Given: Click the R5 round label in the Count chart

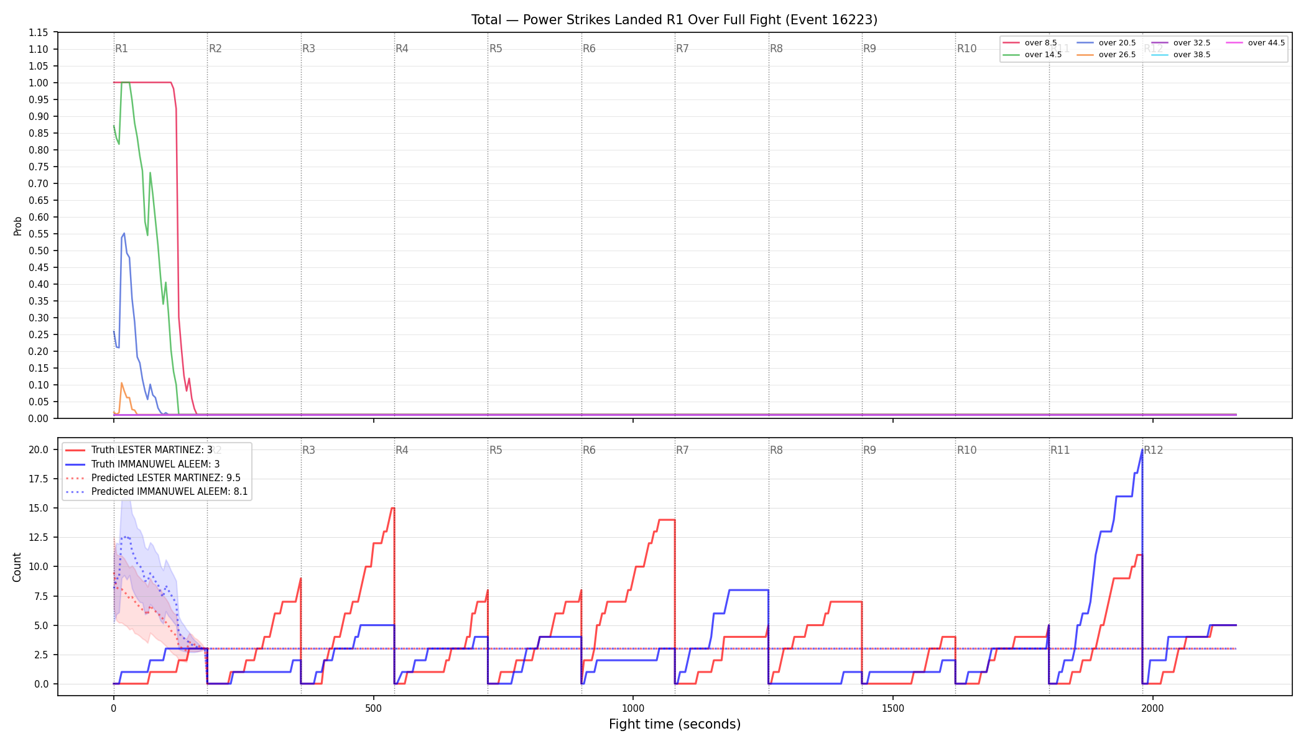Looking at the screenshot, I should click(x=496, y=450).
